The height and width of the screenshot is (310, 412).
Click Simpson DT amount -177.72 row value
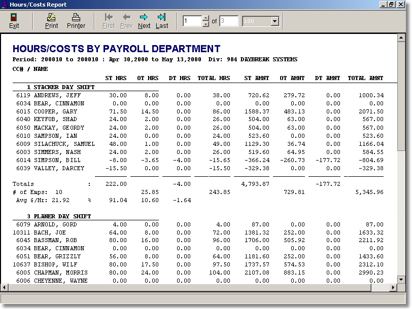pos(328,161)
